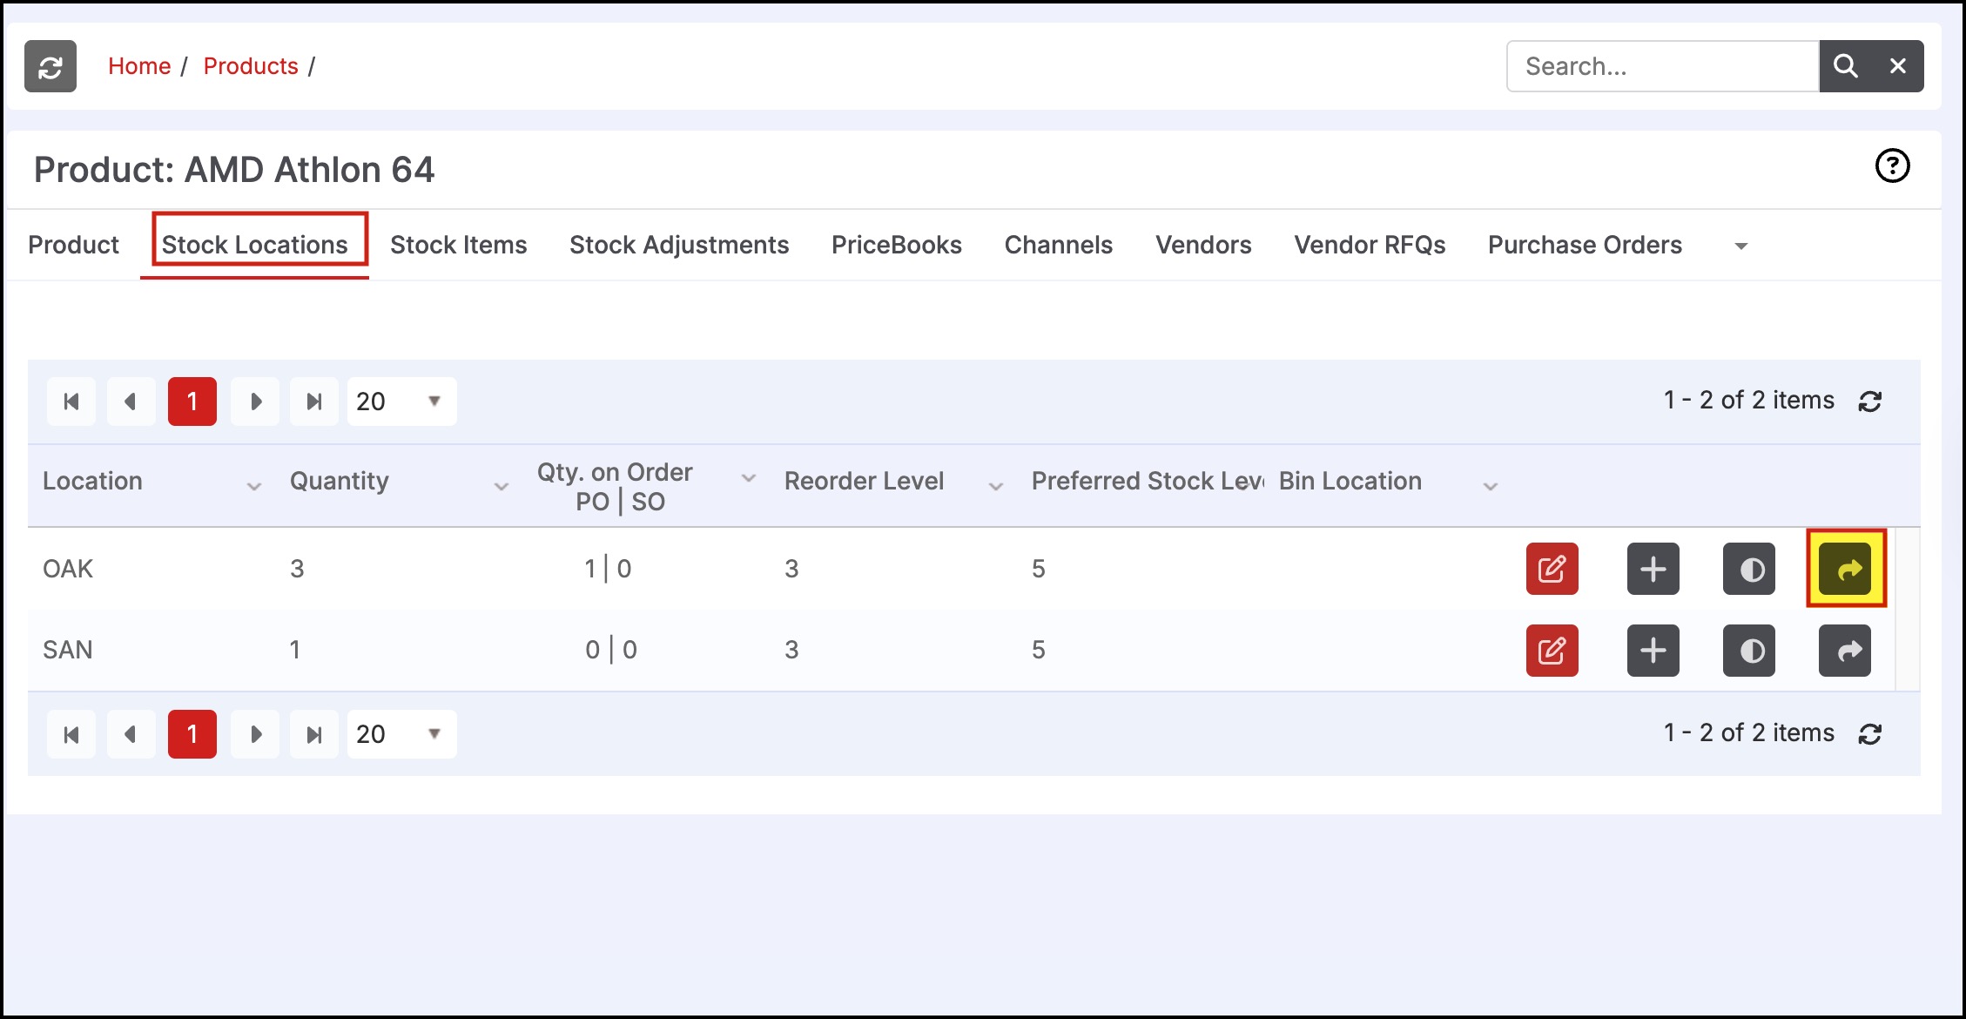
Task: Click the search magnifier button
Action: pyautogui.click(x=1846, y=66)
